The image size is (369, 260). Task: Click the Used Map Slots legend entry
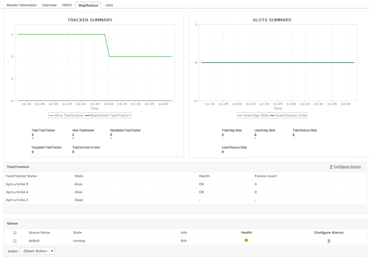pos(253,115)
